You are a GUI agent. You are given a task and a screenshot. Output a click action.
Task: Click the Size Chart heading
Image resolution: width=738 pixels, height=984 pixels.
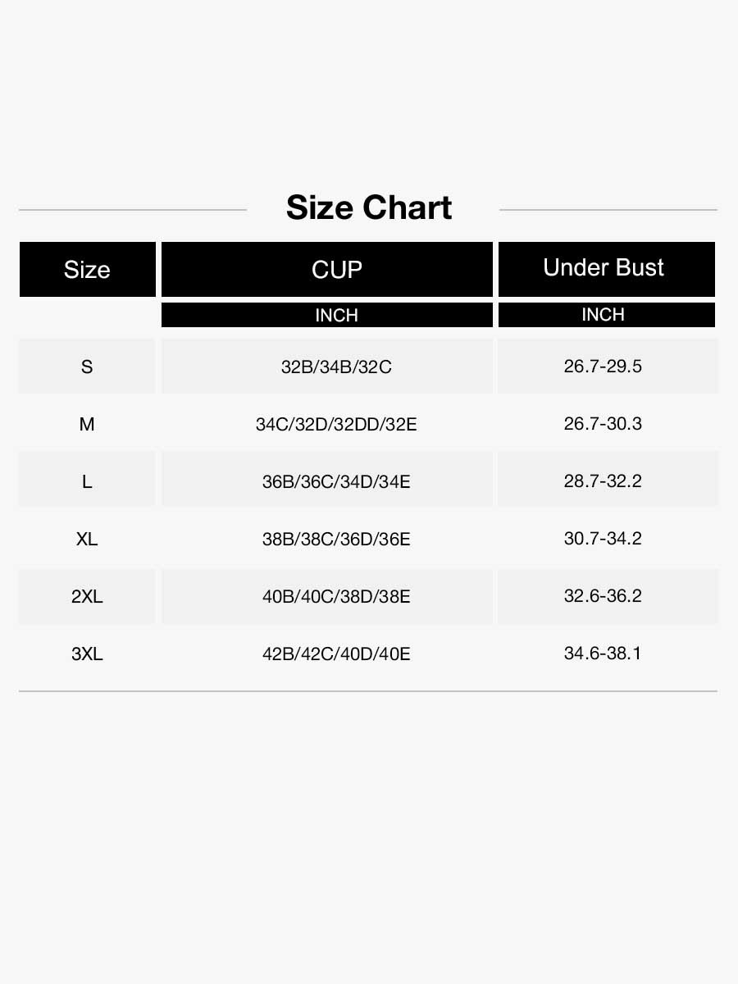368,207
